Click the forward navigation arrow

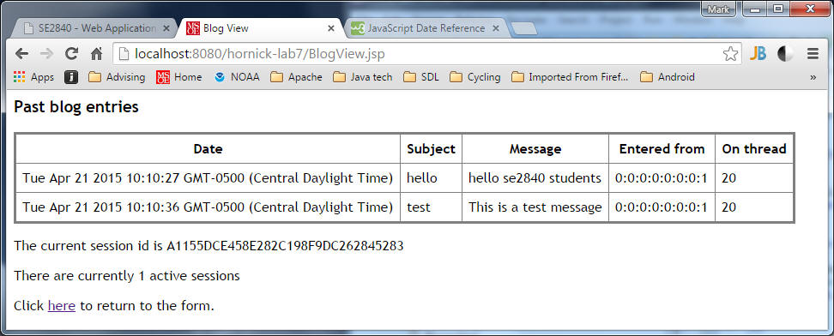click(46, 54)
